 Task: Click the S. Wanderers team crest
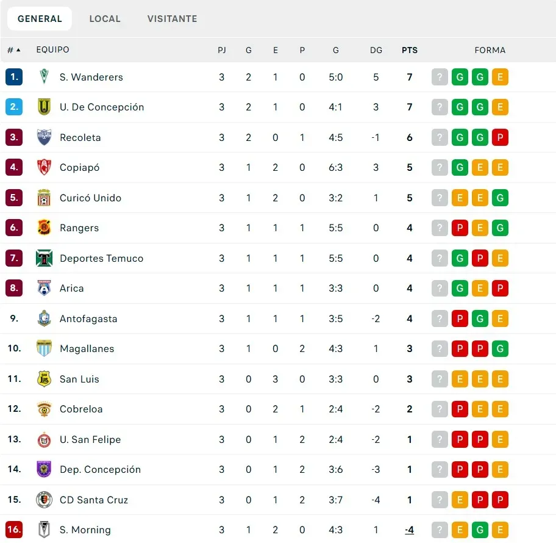point(44,77)
